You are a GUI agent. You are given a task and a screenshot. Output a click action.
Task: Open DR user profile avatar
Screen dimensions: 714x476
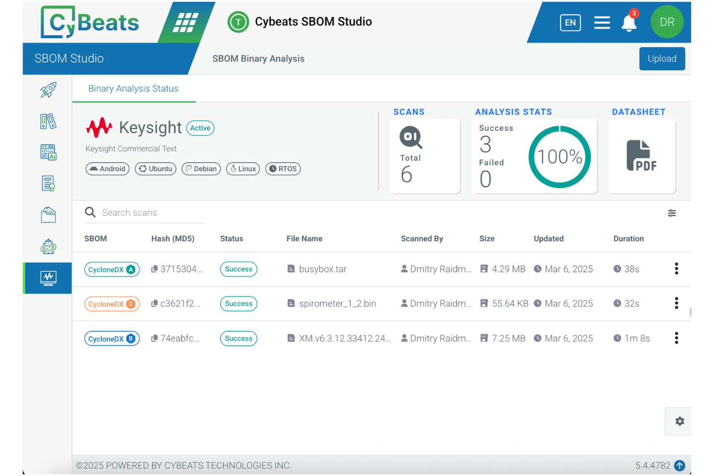coord(667,22)
